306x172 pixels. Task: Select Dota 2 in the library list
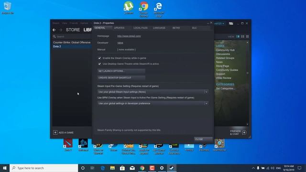72,46
